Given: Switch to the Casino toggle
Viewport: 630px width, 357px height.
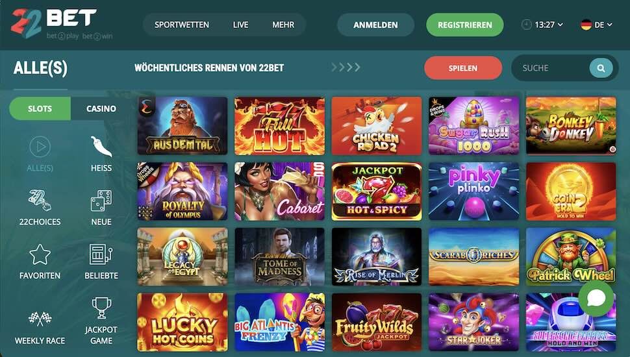Looking at the screenshot, I should (101, 108).
